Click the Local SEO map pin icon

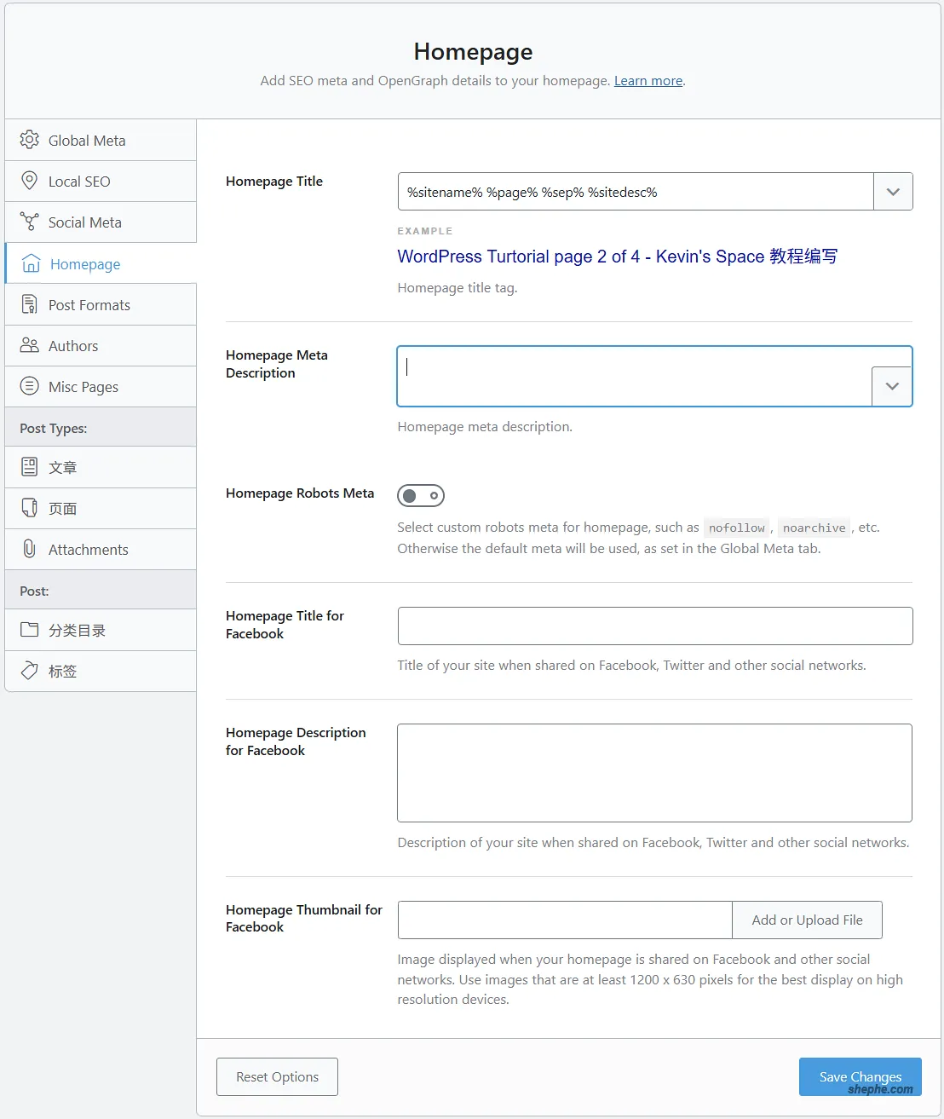pos(30,181)
